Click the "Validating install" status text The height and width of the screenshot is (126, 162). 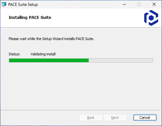(x=43, y=54)
